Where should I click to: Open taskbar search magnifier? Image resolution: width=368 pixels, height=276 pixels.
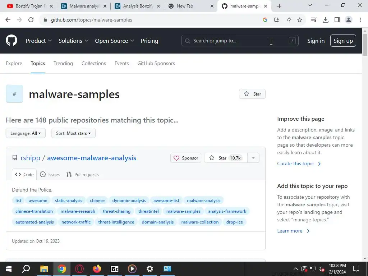pyautogui.click(x=26, y=269)
